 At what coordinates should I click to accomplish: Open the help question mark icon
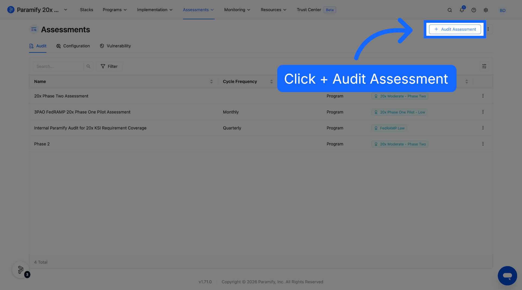[474, 10]
